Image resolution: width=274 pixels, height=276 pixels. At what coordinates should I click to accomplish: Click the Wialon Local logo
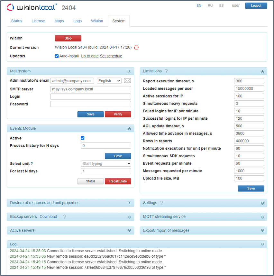point(32,7)
